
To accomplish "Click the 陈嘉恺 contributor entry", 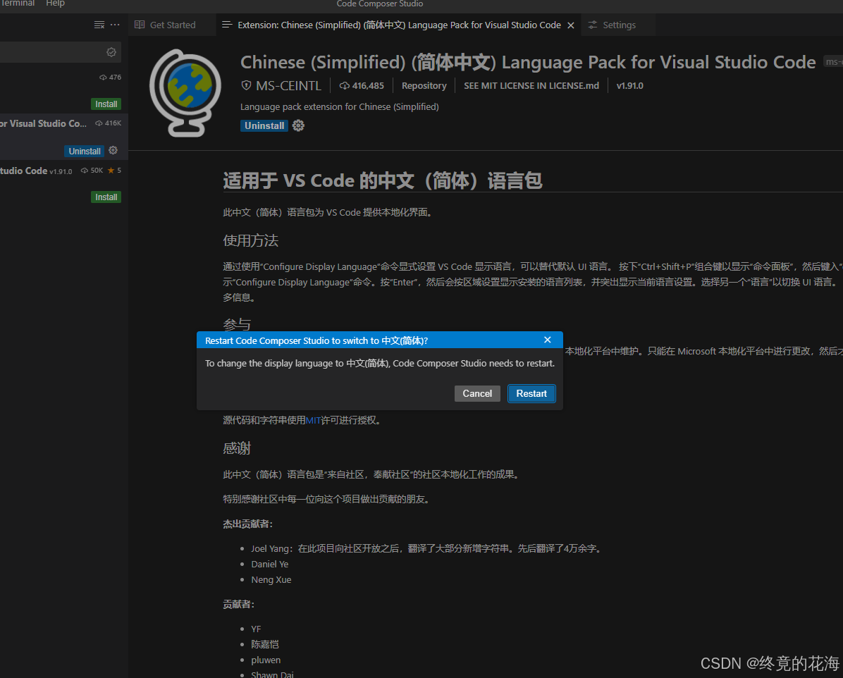I will point(264,645).
